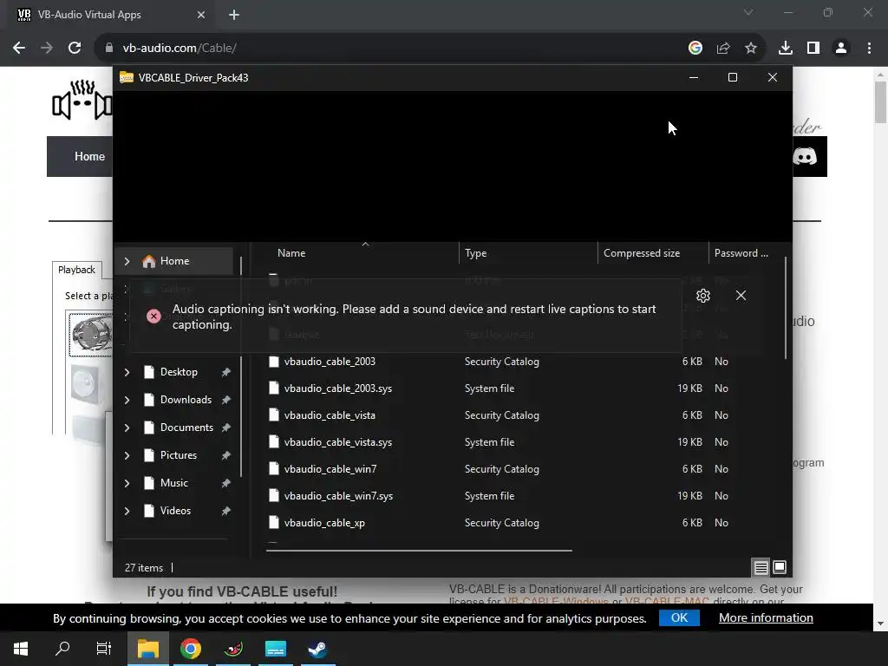This screenshot has width=888, height=666.
Task: Open More information cookie link
Action: coord(766,617)
